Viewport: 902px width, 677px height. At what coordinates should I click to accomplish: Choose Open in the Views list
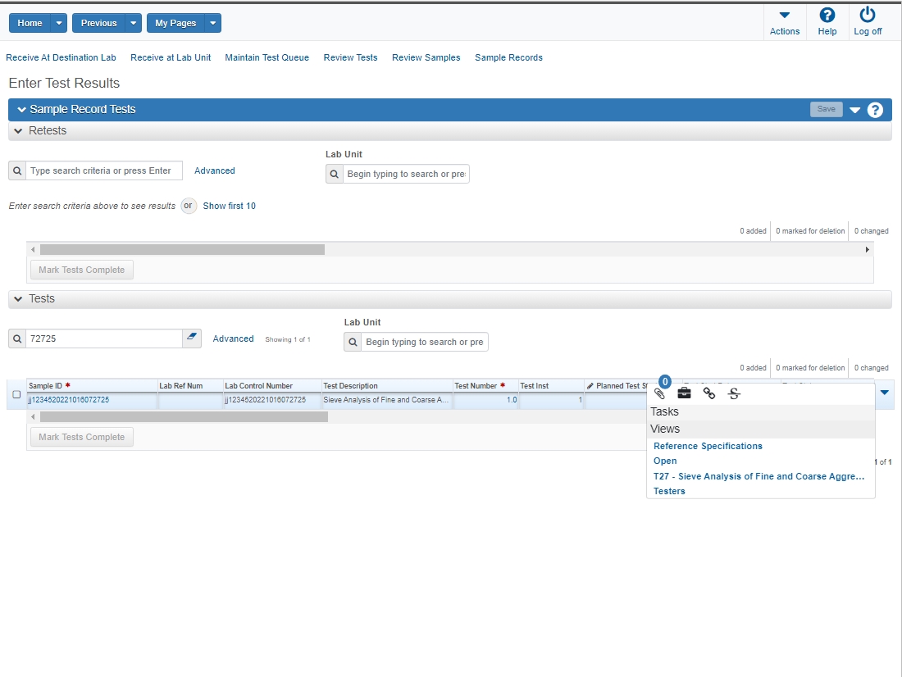click(x=665, y=461)
